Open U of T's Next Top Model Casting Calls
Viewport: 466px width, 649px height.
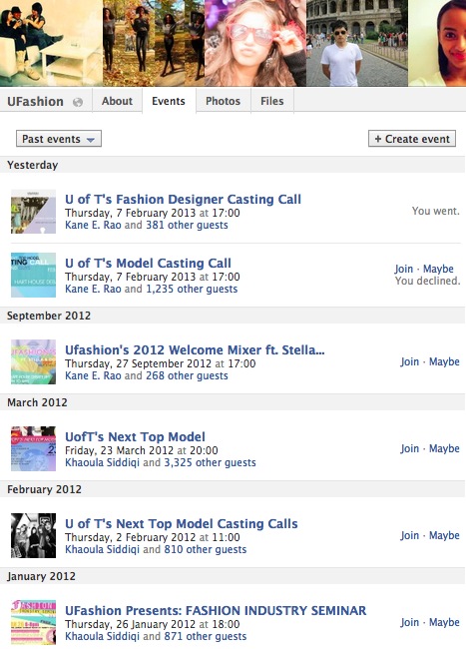coord(181,523)
